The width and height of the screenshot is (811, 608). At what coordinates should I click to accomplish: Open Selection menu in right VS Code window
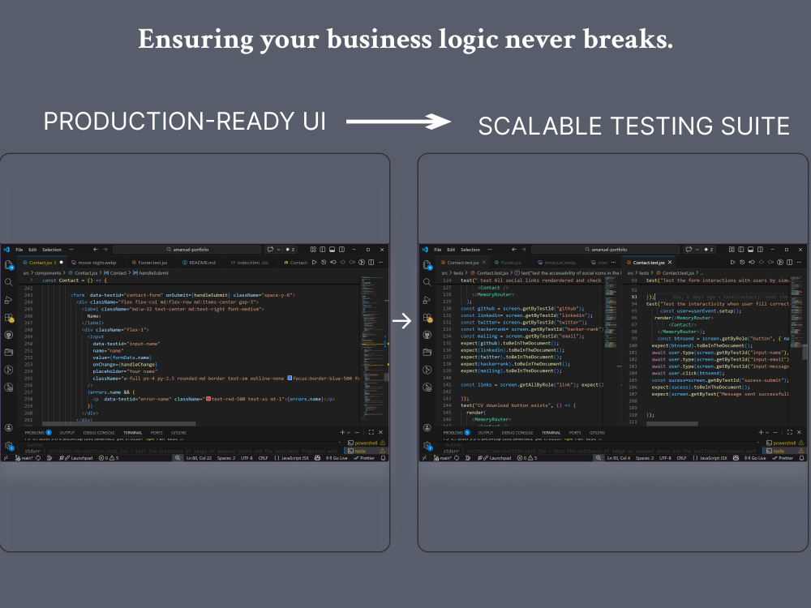470,250
